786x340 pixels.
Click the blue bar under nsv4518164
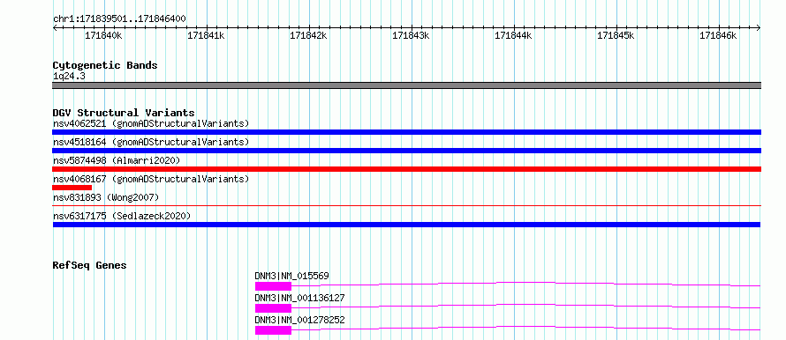pos(406,151)
